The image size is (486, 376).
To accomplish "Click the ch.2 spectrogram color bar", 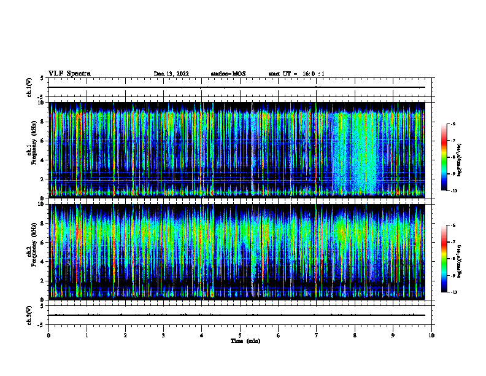I will (444, 259).
